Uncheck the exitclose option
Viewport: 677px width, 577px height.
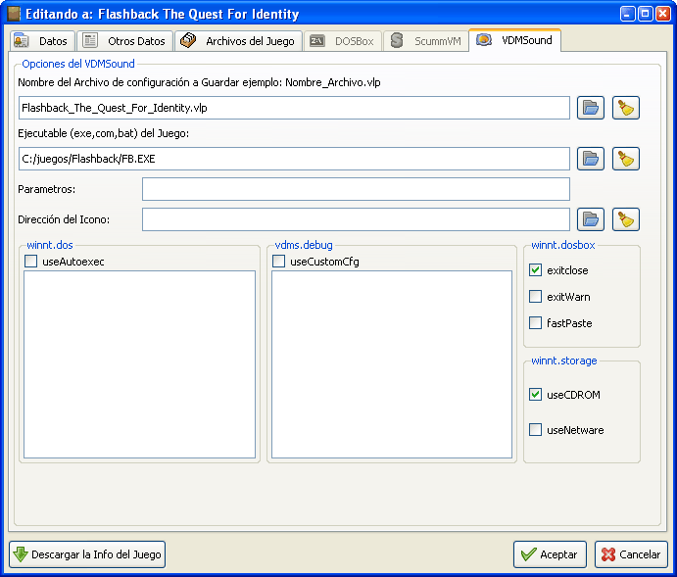click(535, 270)
